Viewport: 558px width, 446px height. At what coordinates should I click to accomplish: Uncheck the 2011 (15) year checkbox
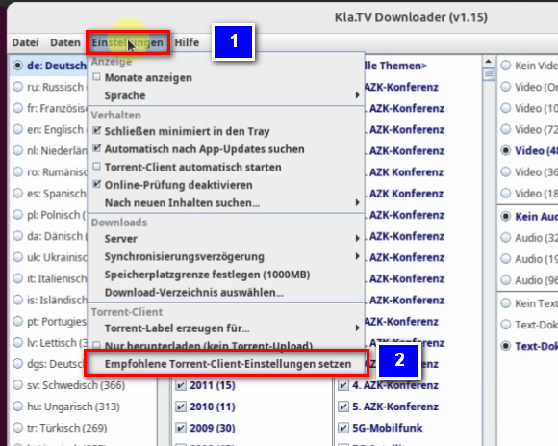181,385
